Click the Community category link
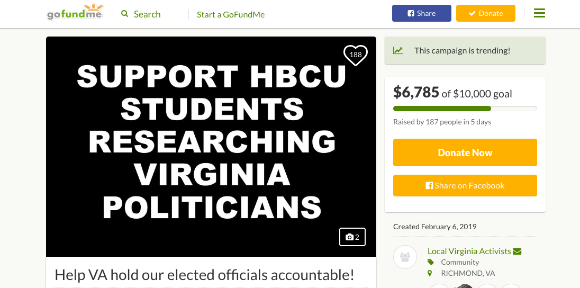 (460, 262)
